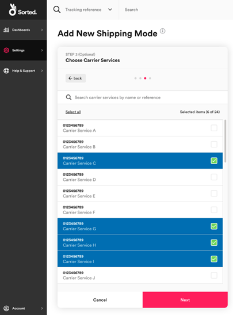Click the Dashboards chart icon
The image size is (233, 315).
click(x=6, y=30)
